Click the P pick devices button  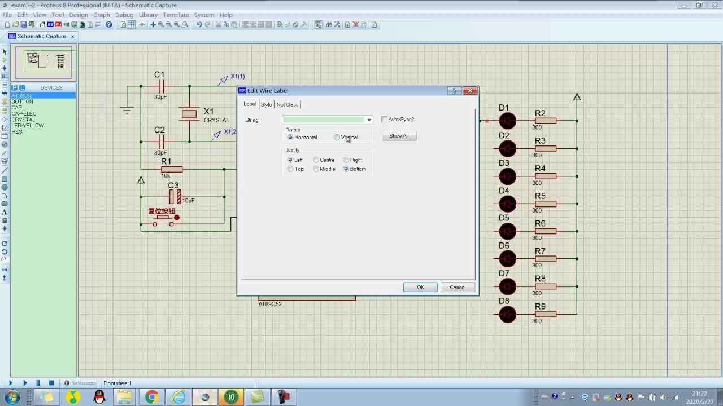tap(15, 87)
